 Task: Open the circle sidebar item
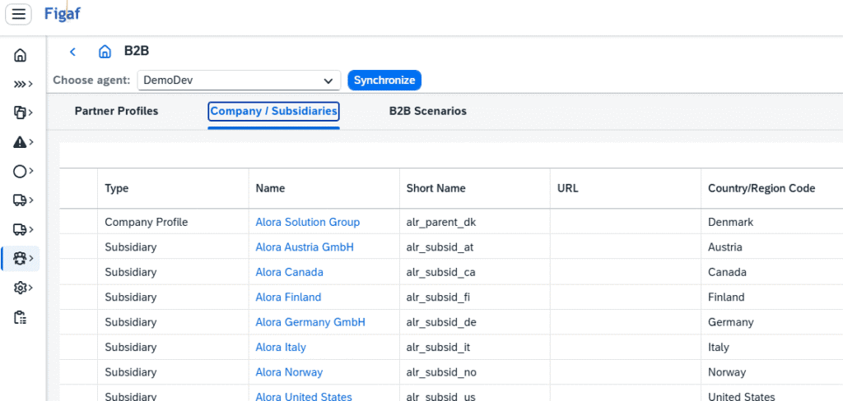click(22, 171)
